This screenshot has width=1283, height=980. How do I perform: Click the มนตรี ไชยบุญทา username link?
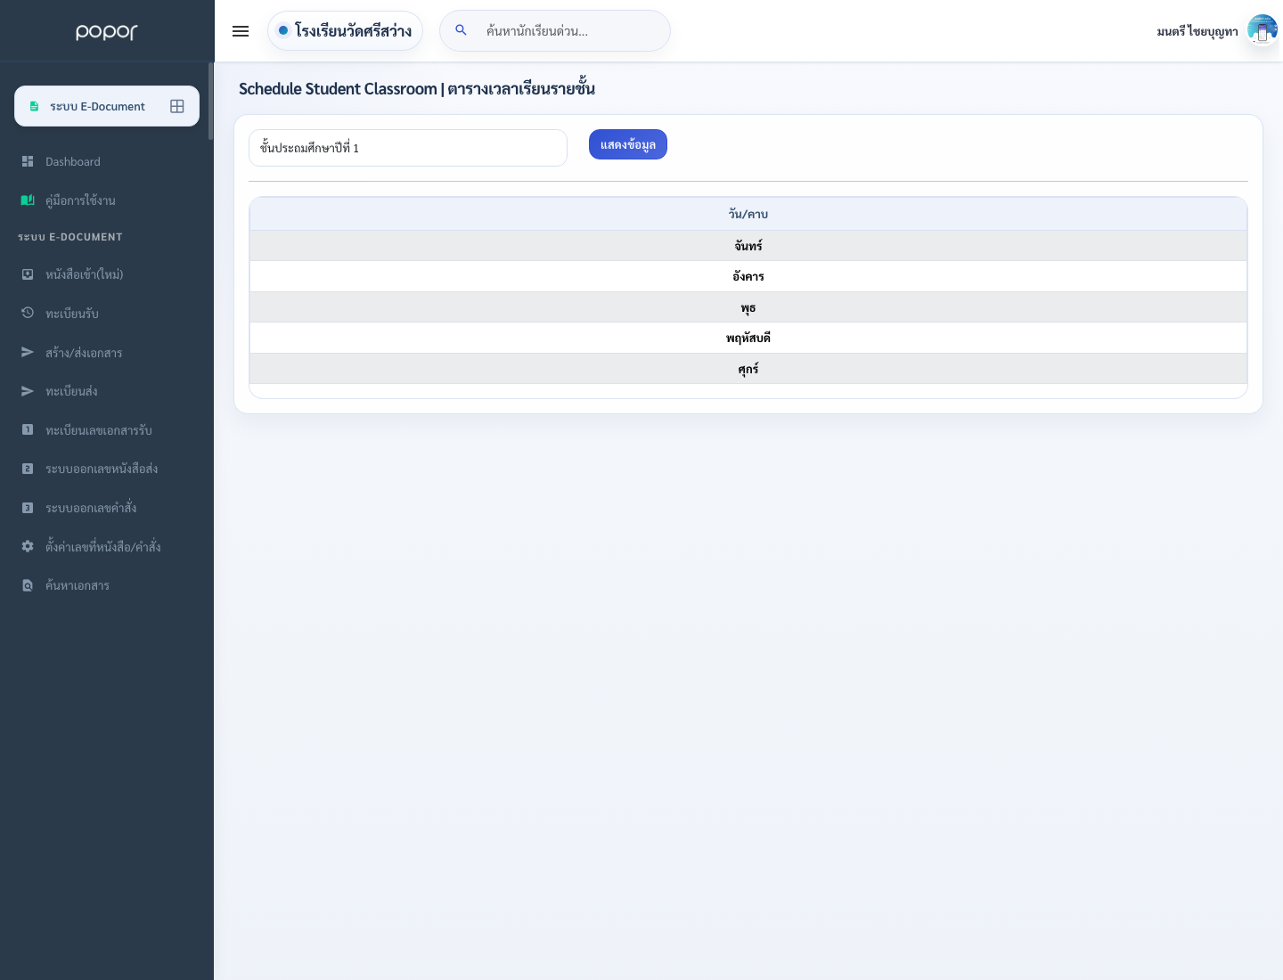coord(1197,31)
